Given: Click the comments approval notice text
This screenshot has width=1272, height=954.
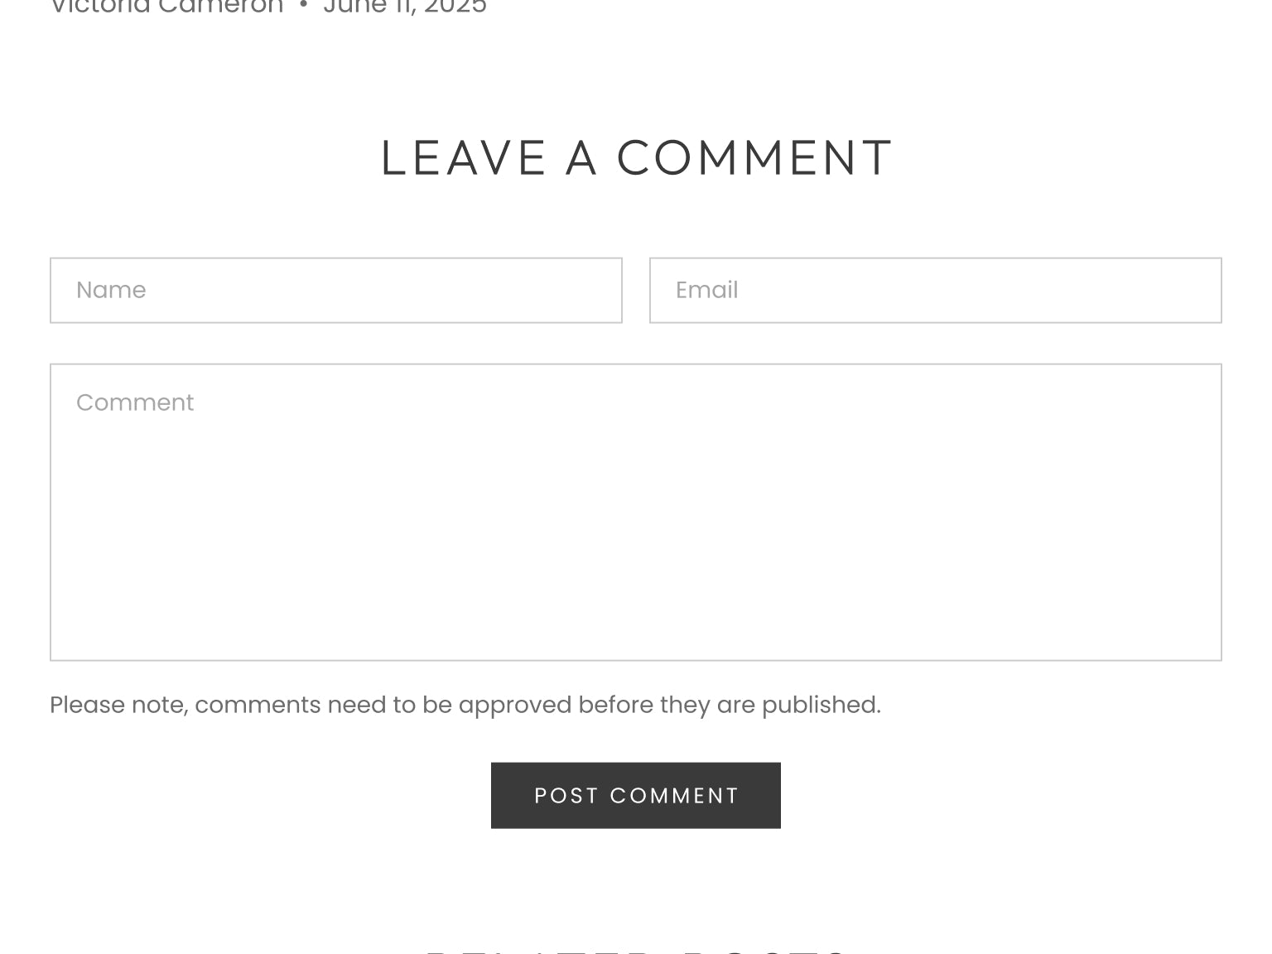Looking at the screenshot, I should [465, 705].
